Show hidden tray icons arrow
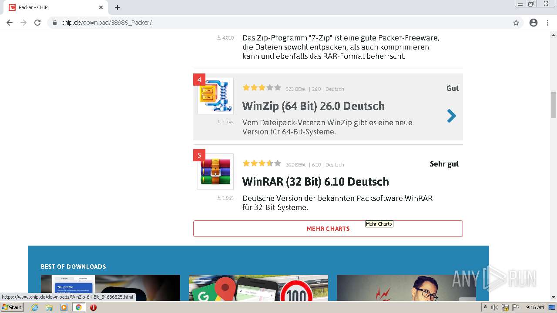 tap(485, 307)
